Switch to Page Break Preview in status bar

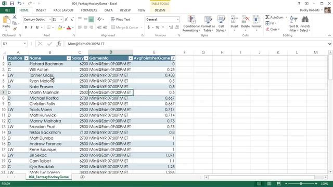pyautogui.click(x=279, y=183)
